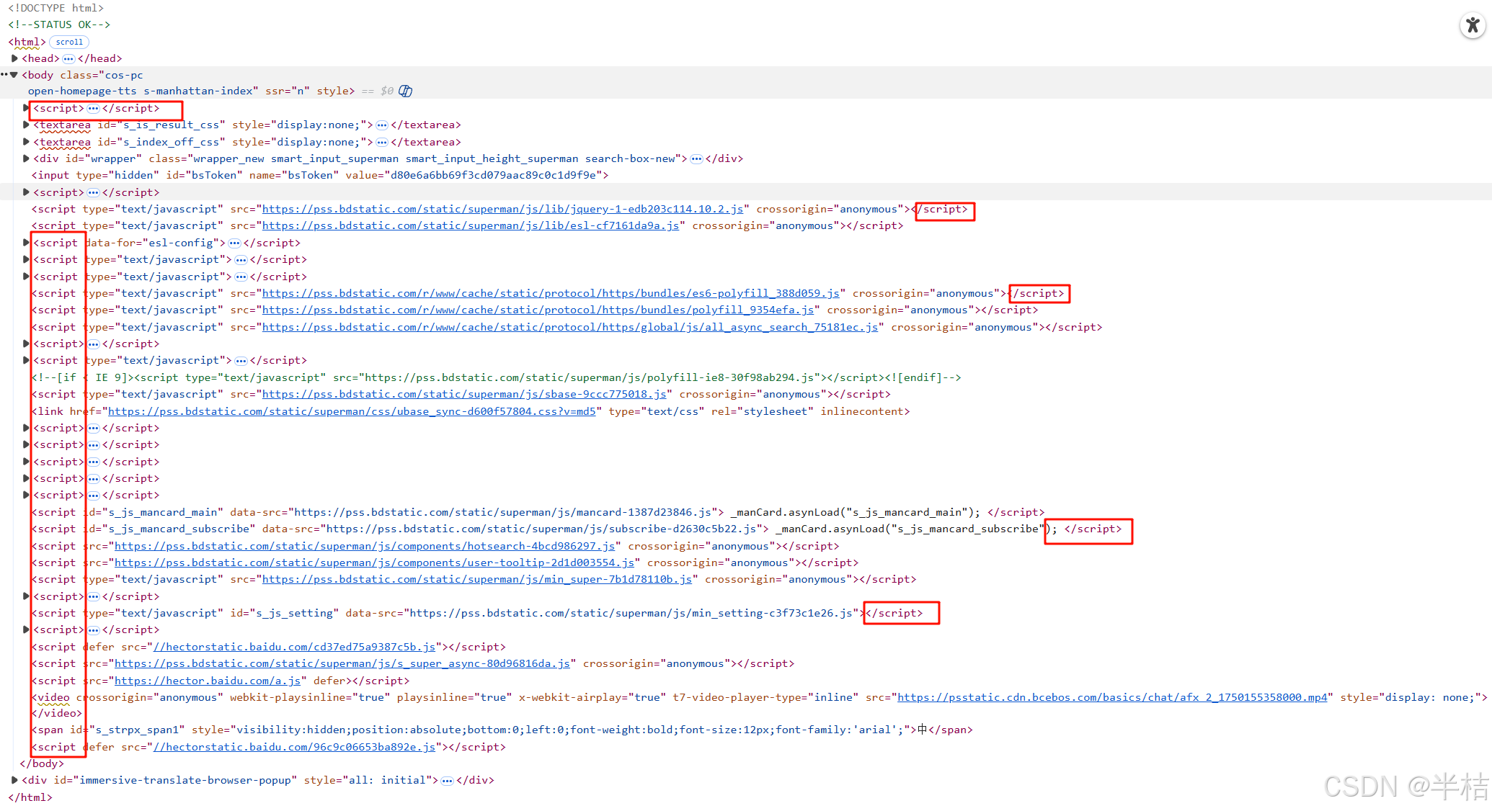1492x811 pixels.
Task: Expand the immersive-translate-browser-popup div
Action: point(14,780)
